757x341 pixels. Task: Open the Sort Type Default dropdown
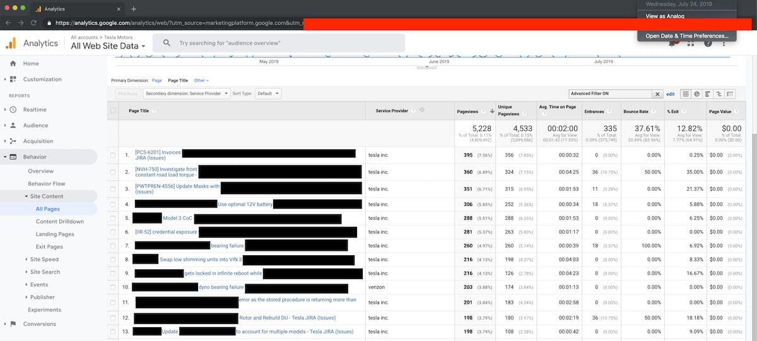tap(269, 93)
